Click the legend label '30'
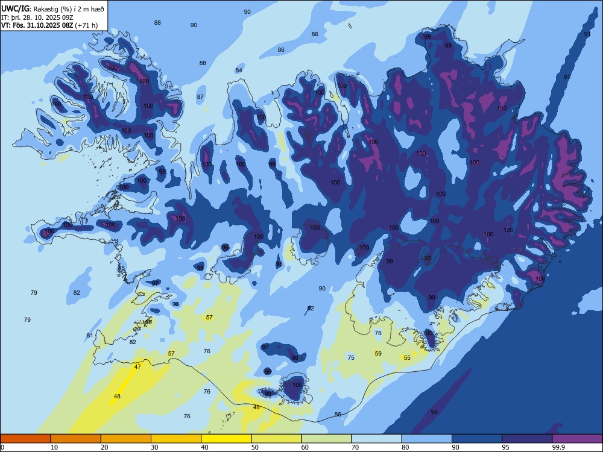The image size is (603, 452). click(x=154, y=447)
